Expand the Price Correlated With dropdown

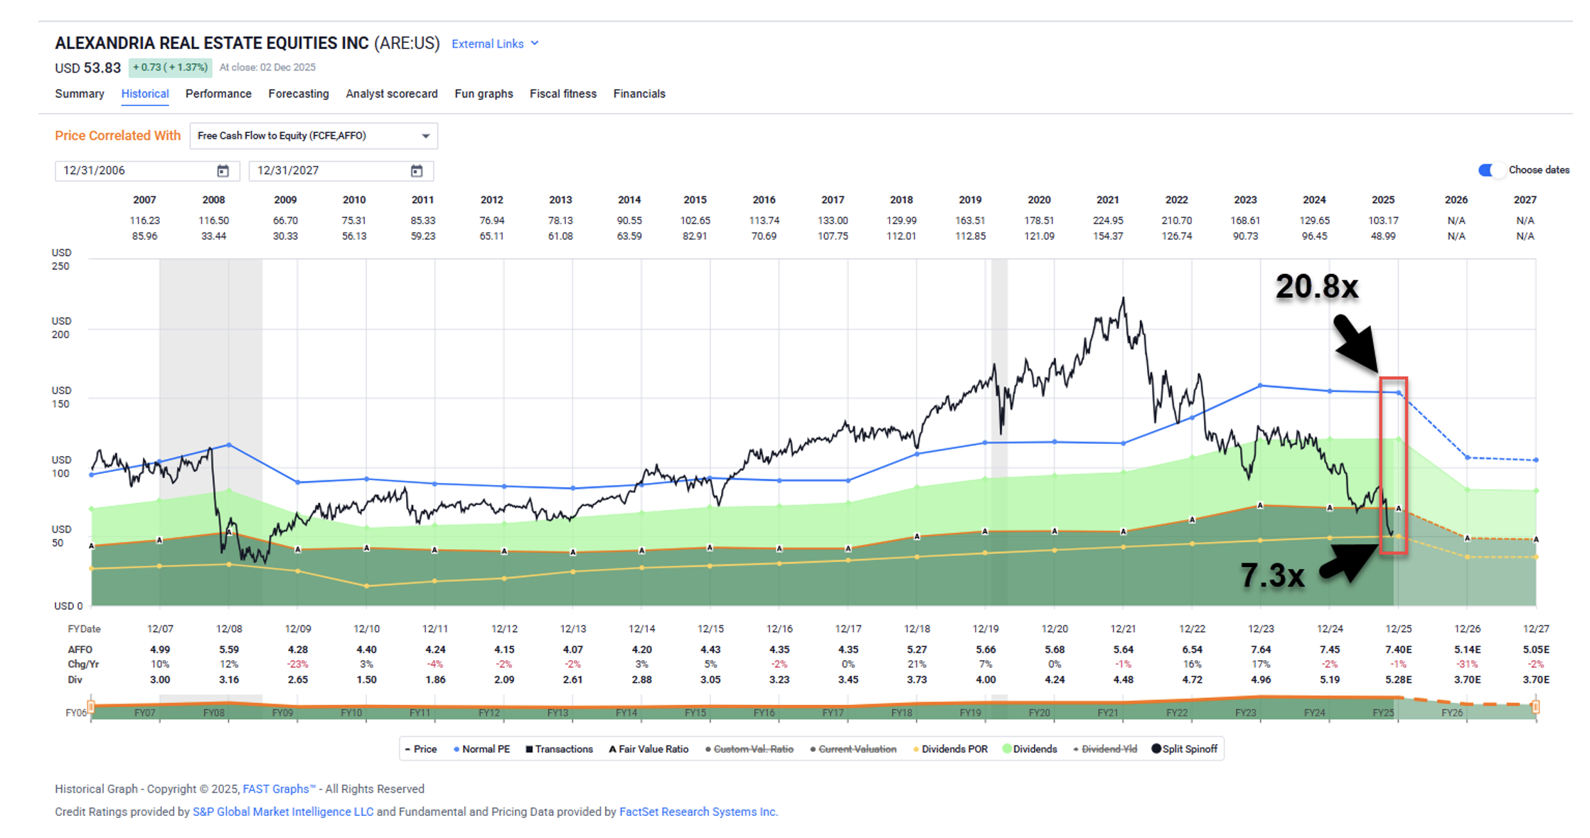coord(314,136)
